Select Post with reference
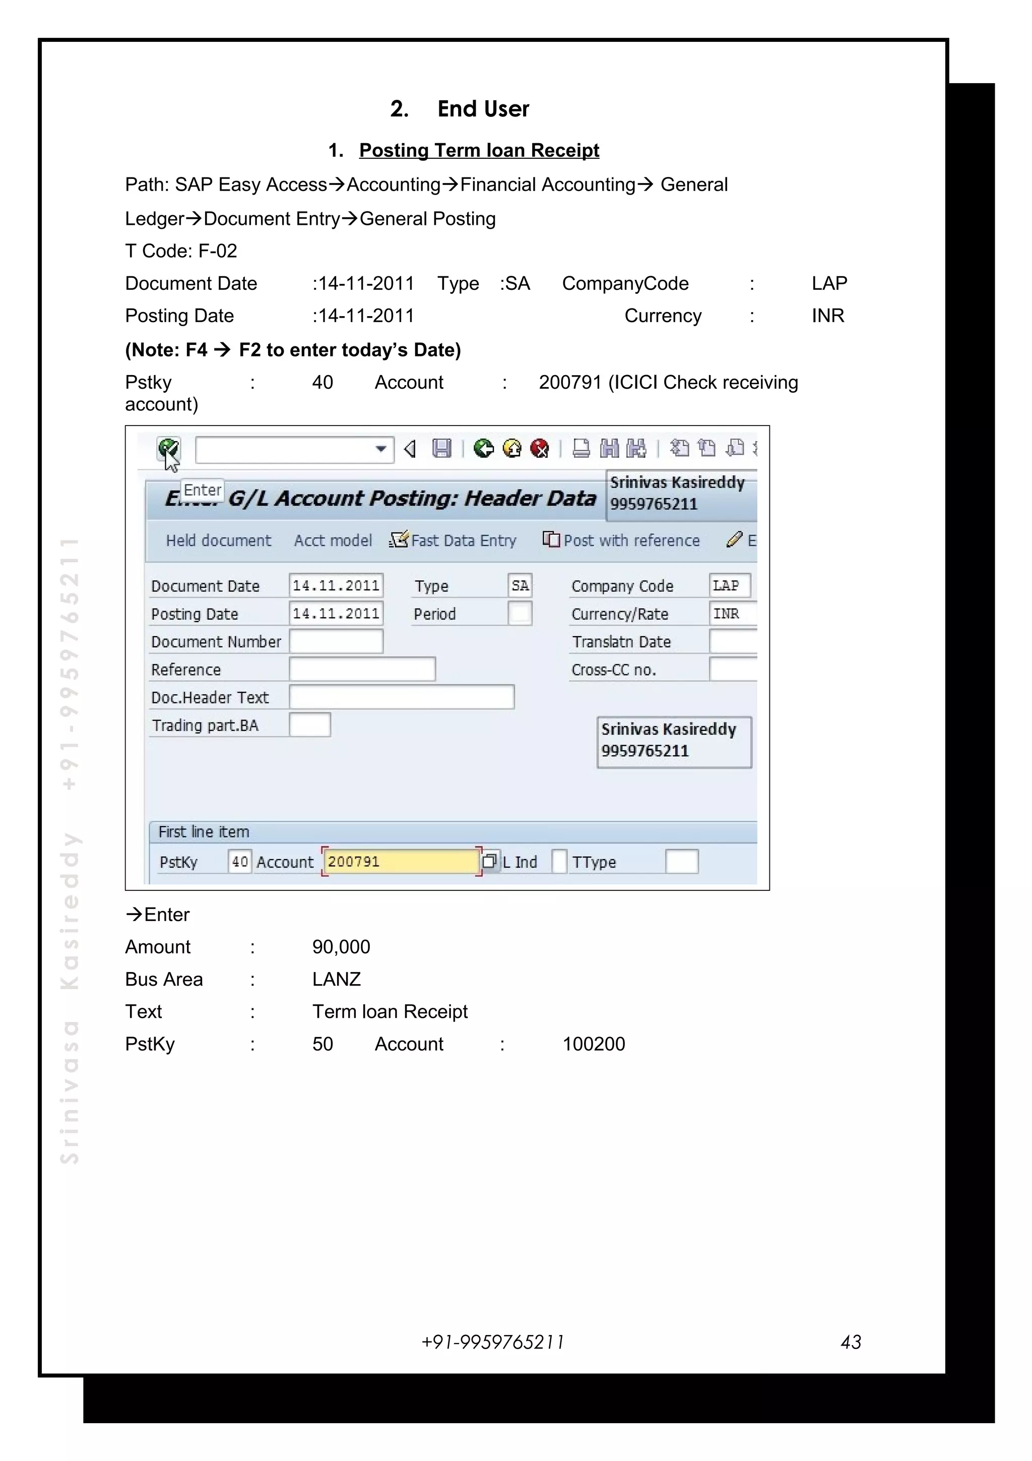1032x1461 pixels. pos(622,540)
